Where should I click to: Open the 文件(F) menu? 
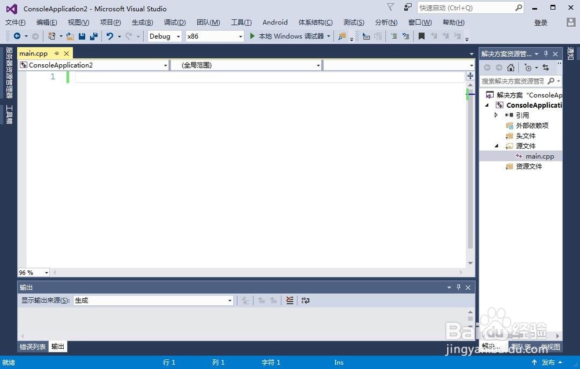point(15,22)
